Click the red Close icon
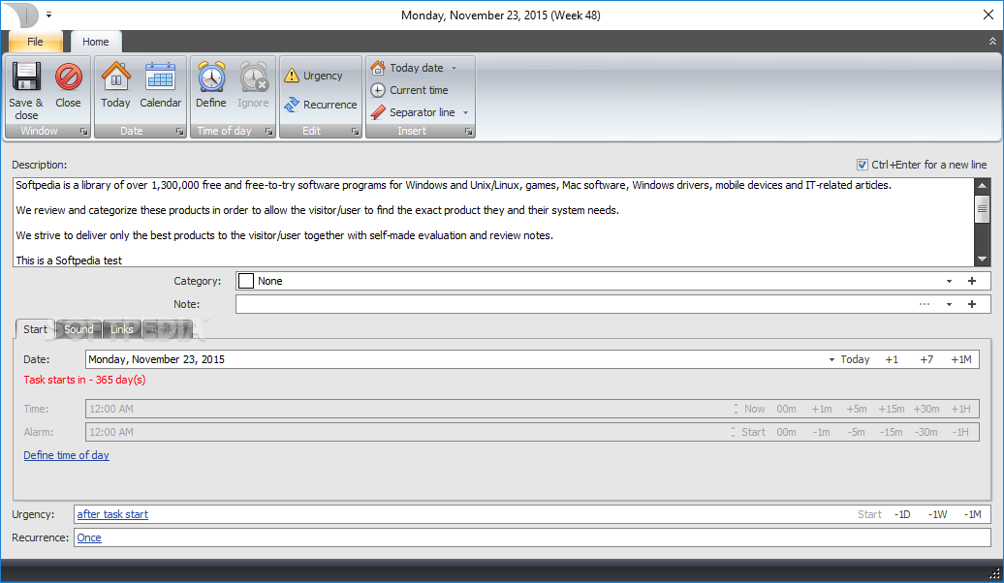 point(68,77)
